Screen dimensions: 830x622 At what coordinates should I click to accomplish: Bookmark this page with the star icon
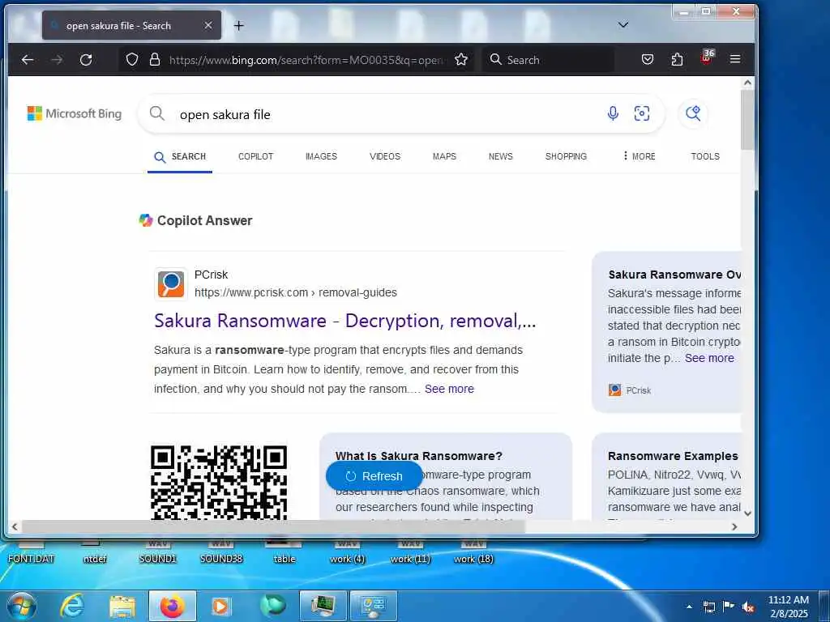coord(461,60)
